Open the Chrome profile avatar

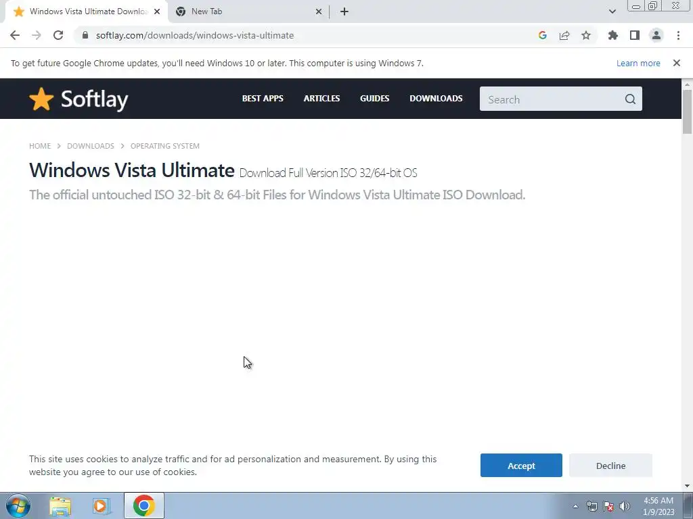[x=656, y=35]
